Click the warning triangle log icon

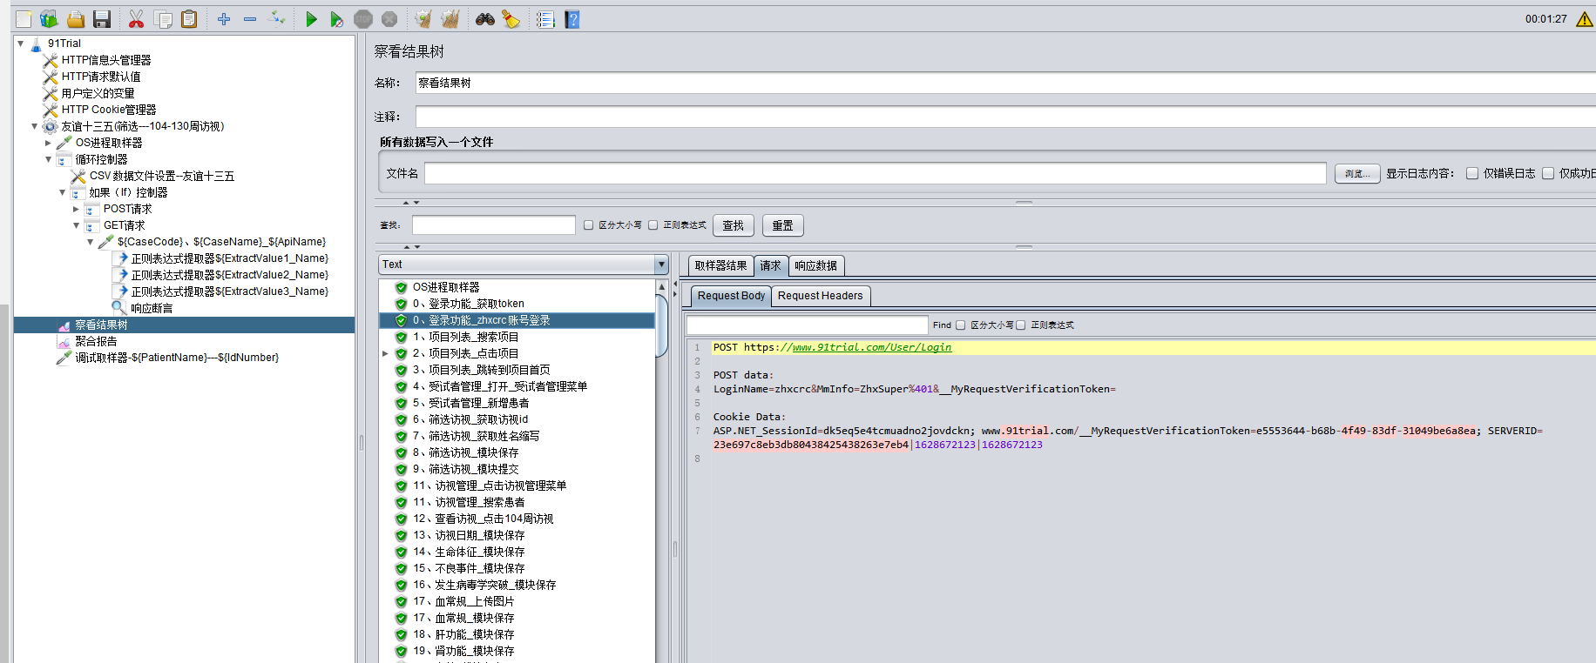(1585, 19)
